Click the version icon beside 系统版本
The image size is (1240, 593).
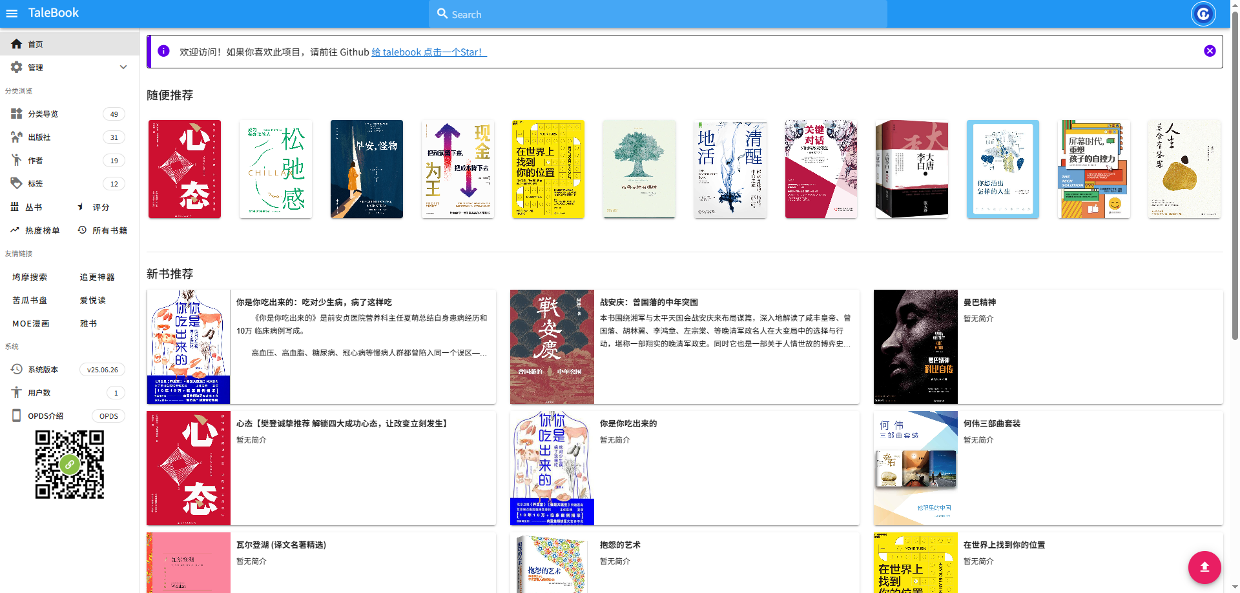pos(16,369)
